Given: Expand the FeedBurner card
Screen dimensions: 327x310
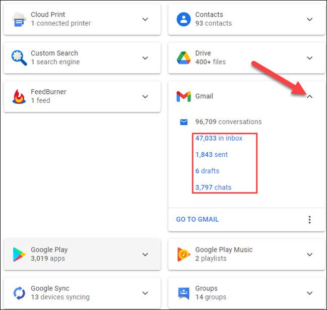Looking at the screenshot, I should [x=145, y=96].
